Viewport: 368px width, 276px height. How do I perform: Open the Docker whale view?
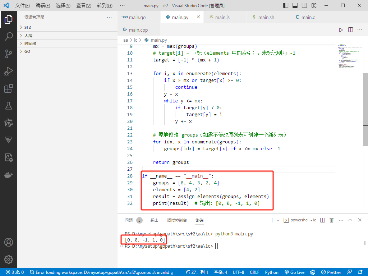[9, 175]
